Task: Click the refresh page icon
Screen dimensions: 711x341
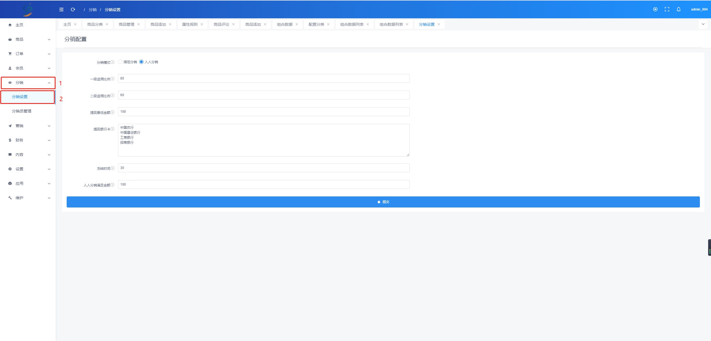Action: tap(73, 9)
